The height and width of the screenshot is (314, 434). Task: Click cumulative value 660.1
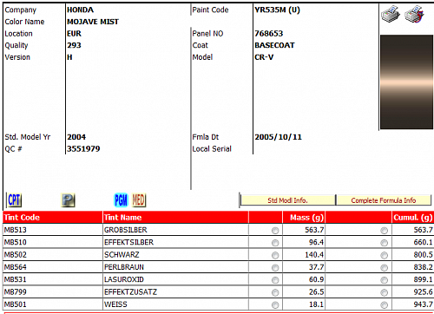pyautogui.click(x=424, y=242)
